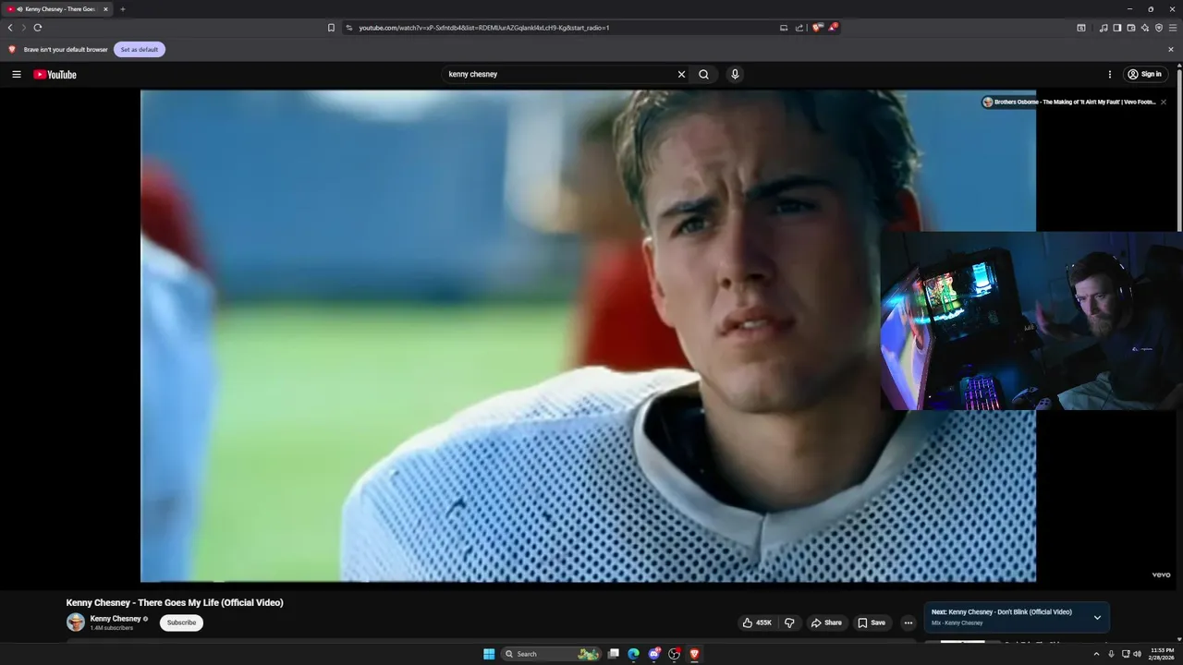
Task: Click vevo logo in player
Action: tap(1161, 574)
